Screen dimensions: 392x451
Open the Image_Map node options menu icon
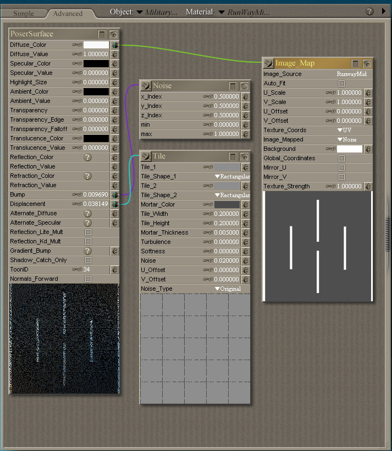pyautogui.click(x=356, y=63)
